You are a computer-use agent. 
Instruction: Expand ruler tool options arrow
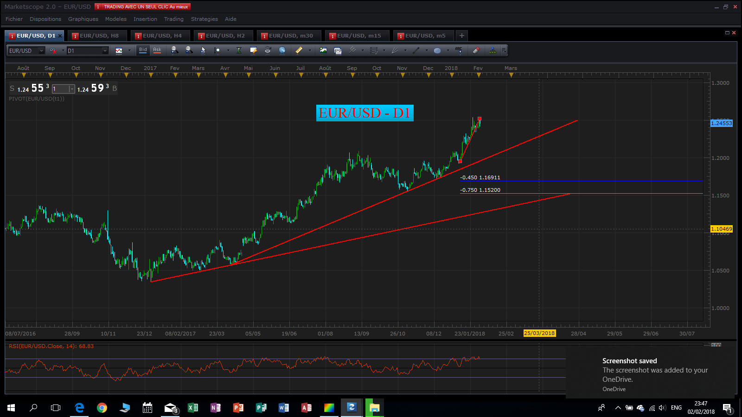tap(310, 51)
